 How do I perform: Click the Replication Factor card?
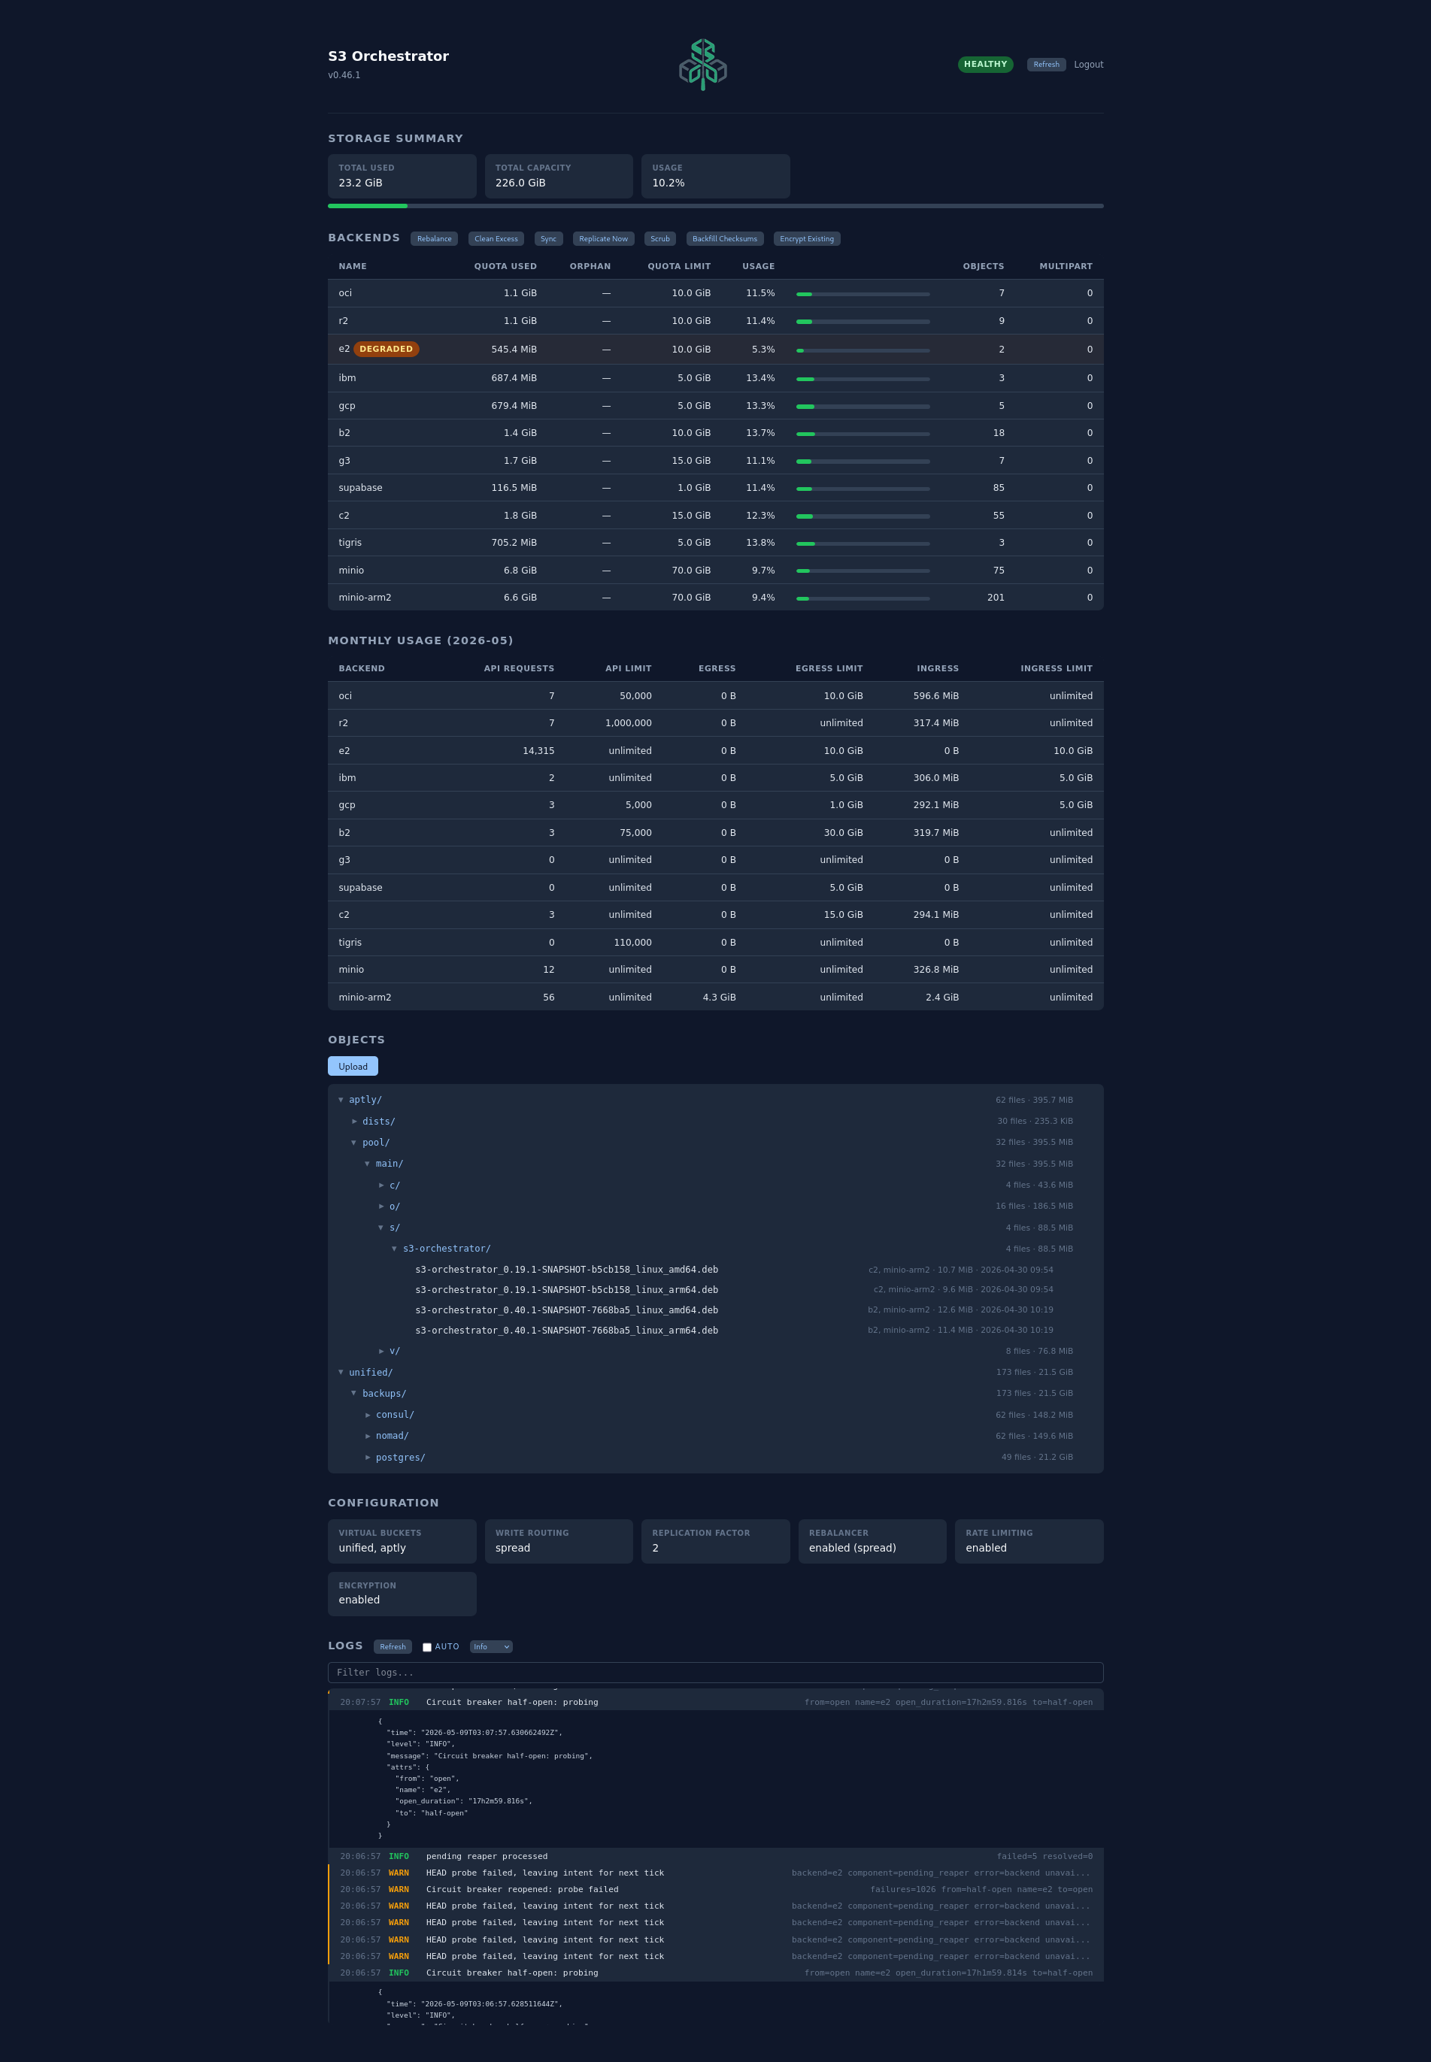click(716, 1540)
